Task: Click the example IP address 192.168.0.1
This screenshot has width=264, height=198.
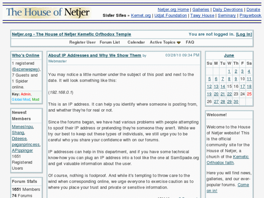Action: click(61, 92)
